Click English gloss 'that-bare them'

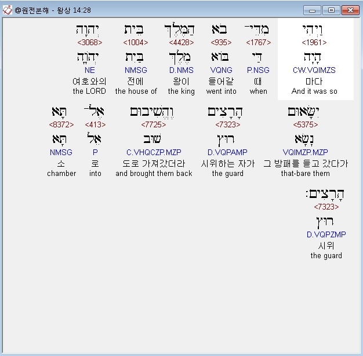coord(306,174)
